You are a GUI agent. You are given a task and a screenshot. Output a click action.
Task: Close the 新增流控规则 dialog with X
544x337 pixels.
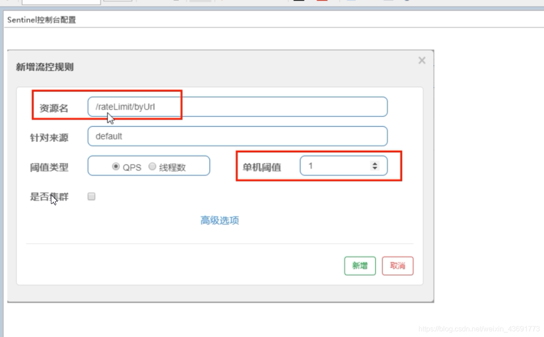click(422, 60)
